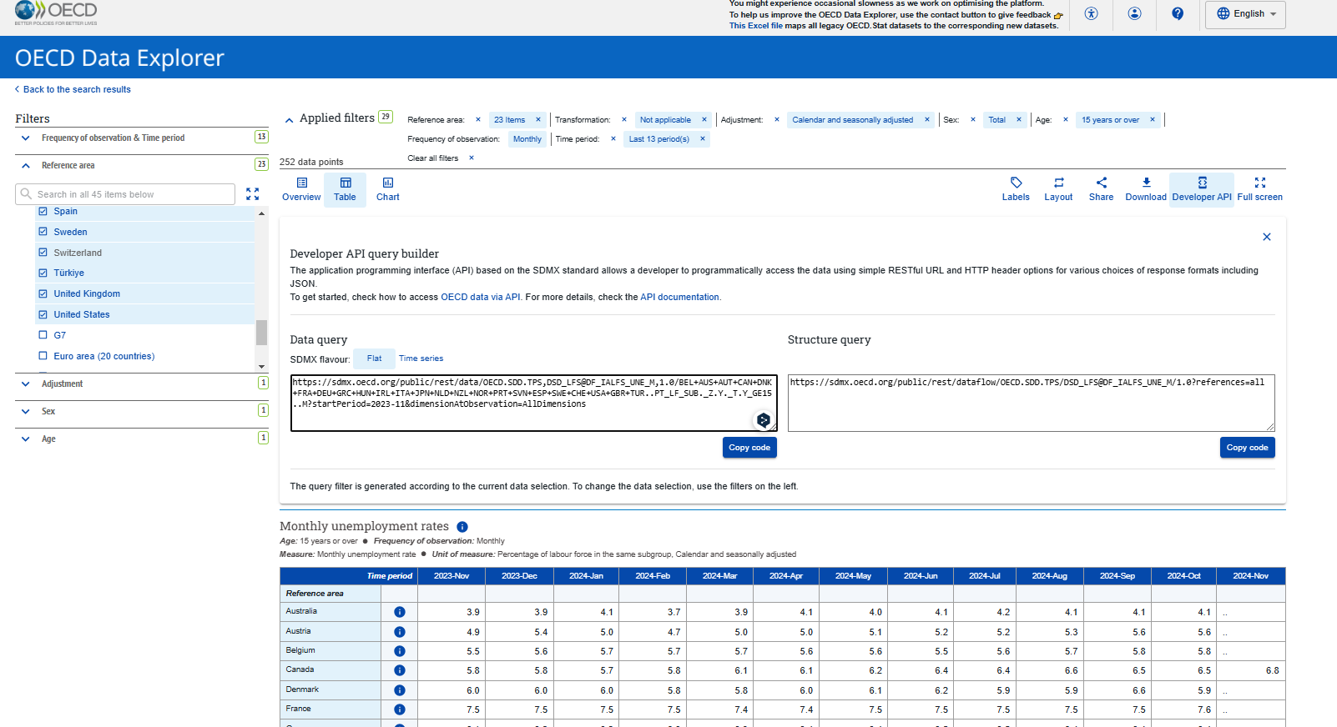
Task: Select the Time series SDMX flavour
Action: pyautogui.click(x=421, y=358)
